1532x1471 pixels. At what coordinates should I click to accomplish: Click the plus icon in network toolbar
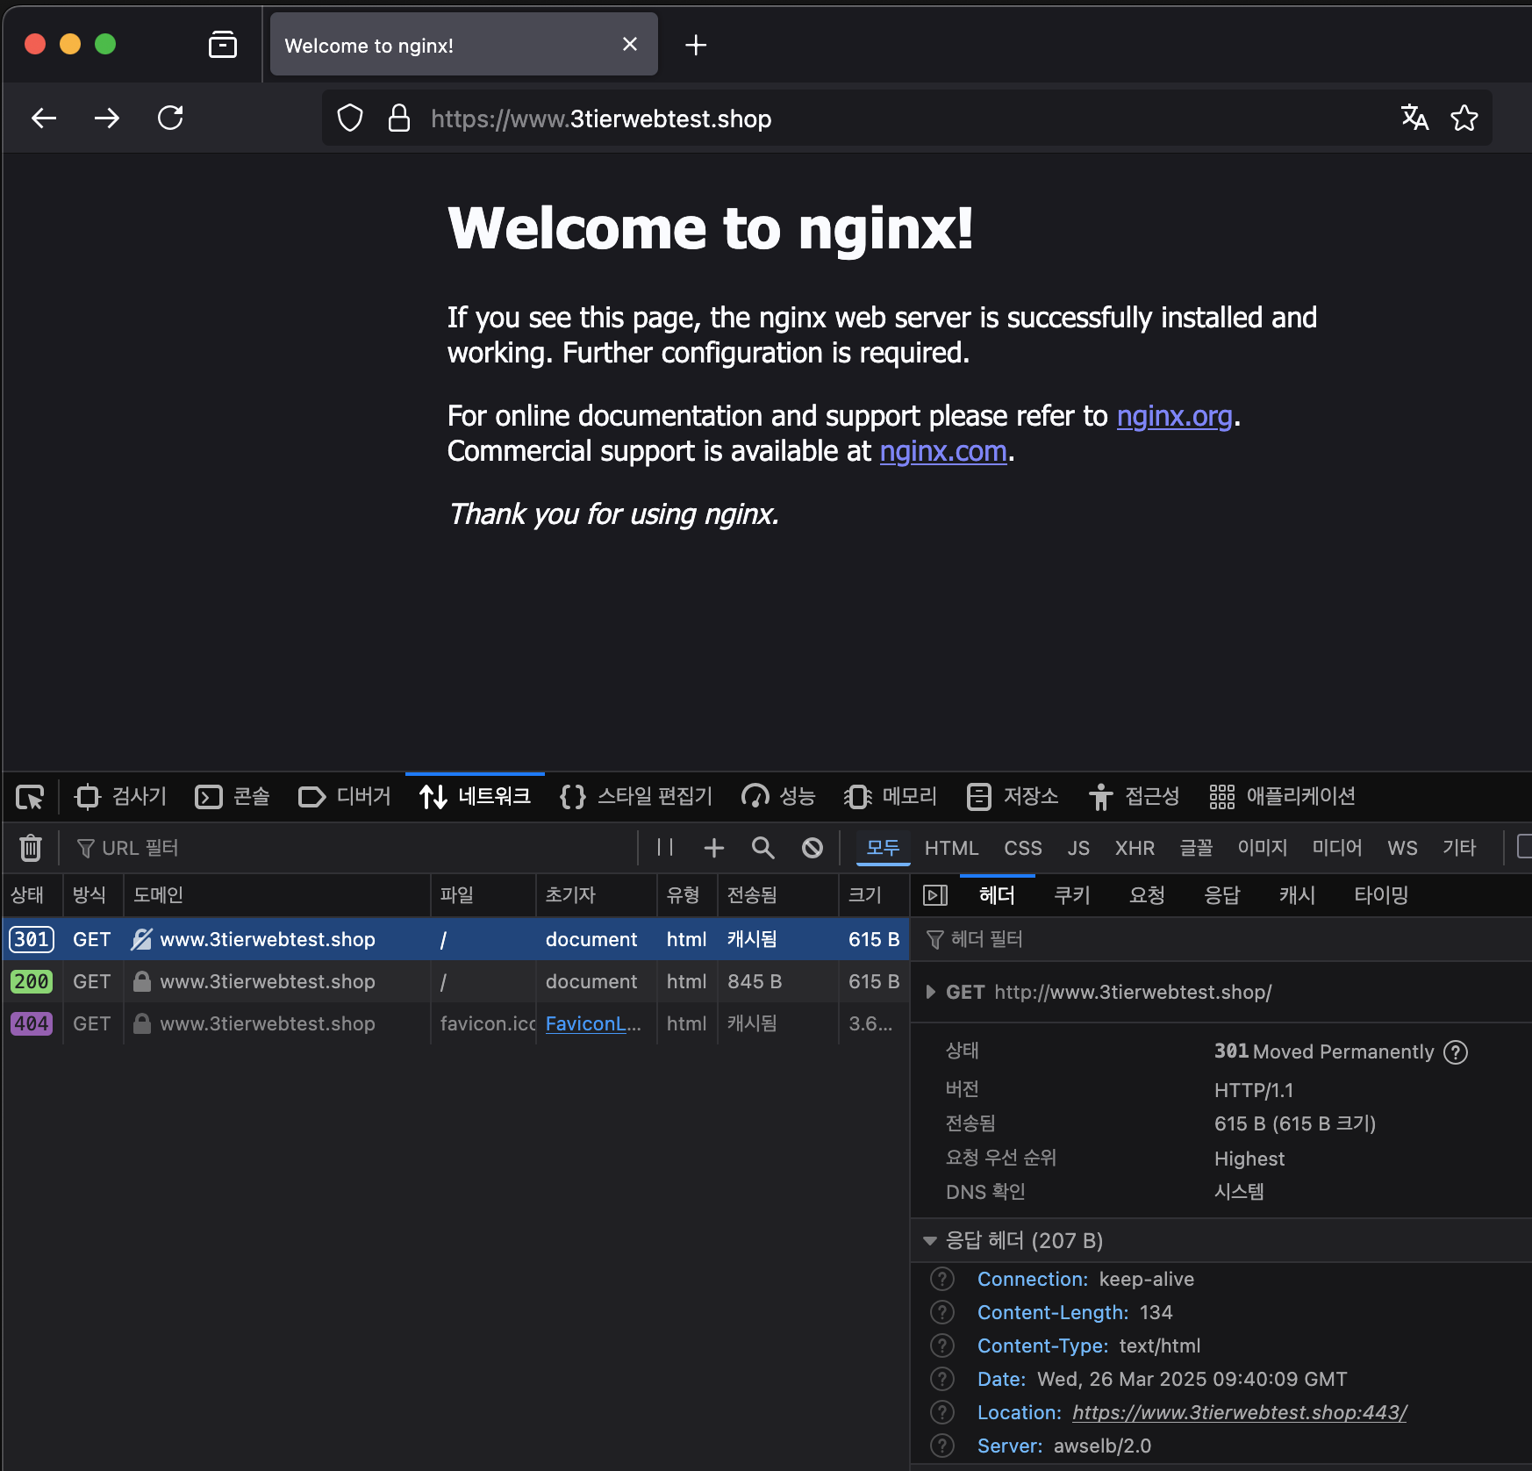point(714,848)
